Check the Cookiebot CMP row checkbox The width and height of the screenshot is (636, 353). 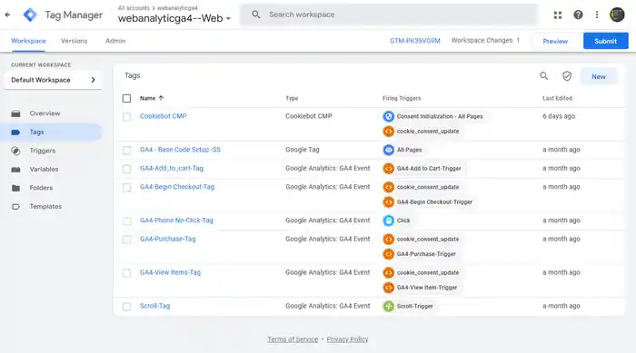[x=126, y=117]
